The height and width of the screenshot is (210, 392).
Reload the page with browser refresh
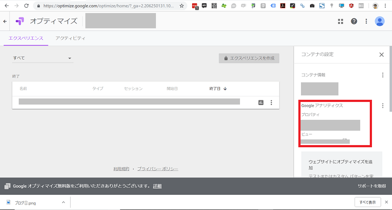coord(26,6)
